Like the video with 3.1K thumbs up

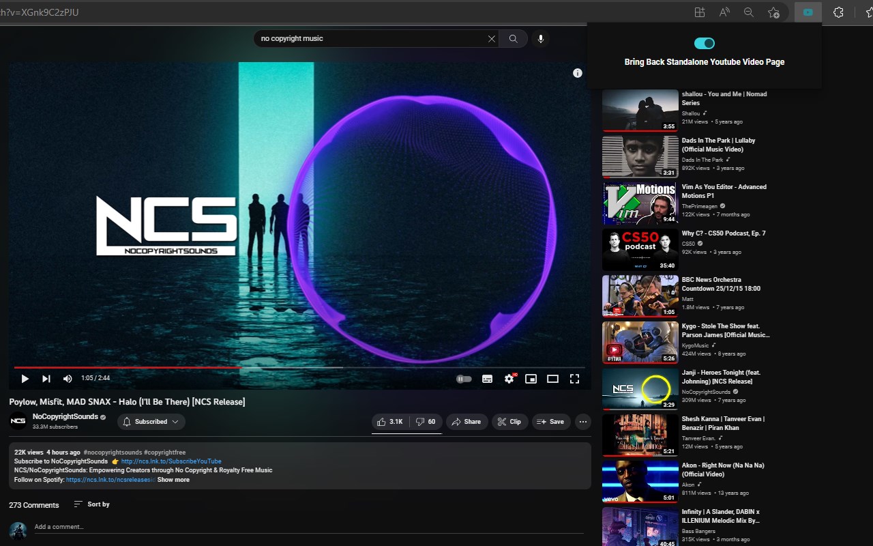pos(390,422)
